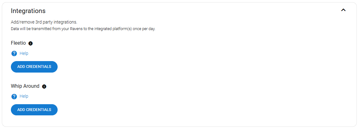The height and width of the screenshot is (129, 359).
Task: Collapse the Integrations section with the chevron
Action: (343, 10)
